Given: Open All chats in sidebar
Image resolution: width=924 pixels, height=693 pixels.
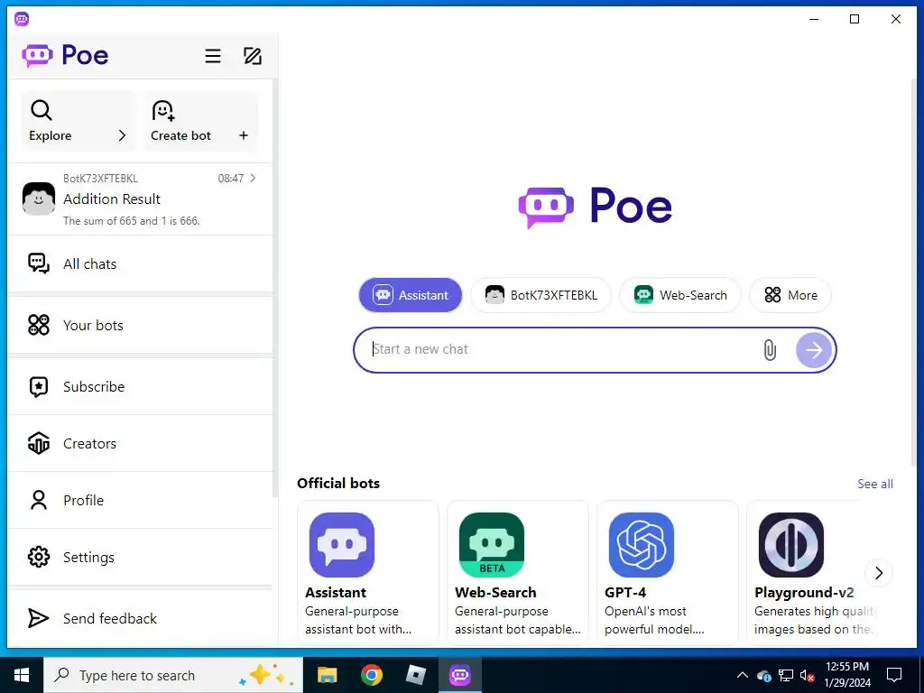Looking at the screenshot, I should [x=140, y=263].
